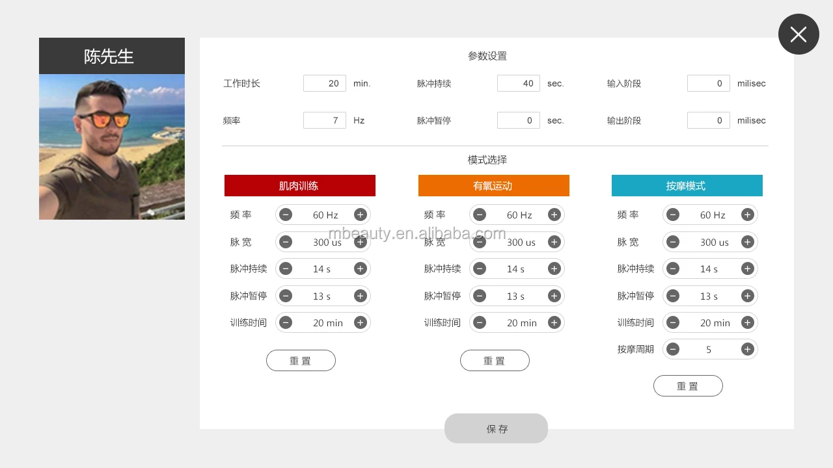Decrease 脉冲持续 in 按摩模式 column
The width and height of the screenshot is (833, 468).
[x=673, y=268]
